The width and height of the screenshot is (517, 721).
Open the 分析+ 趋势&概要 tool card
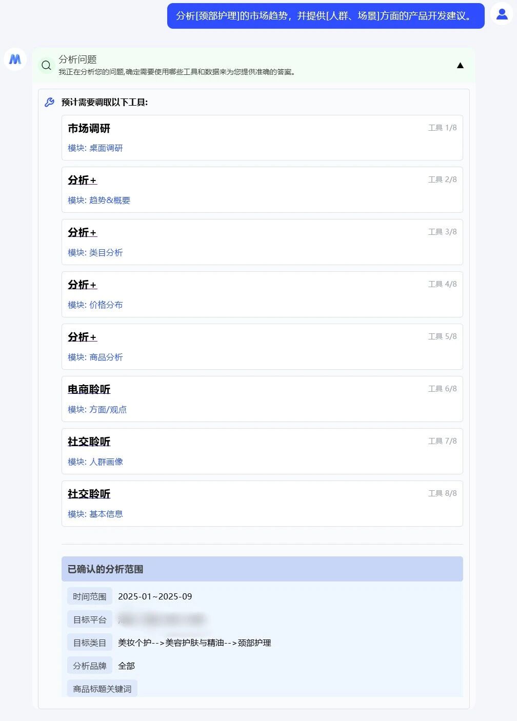point(262,190)
